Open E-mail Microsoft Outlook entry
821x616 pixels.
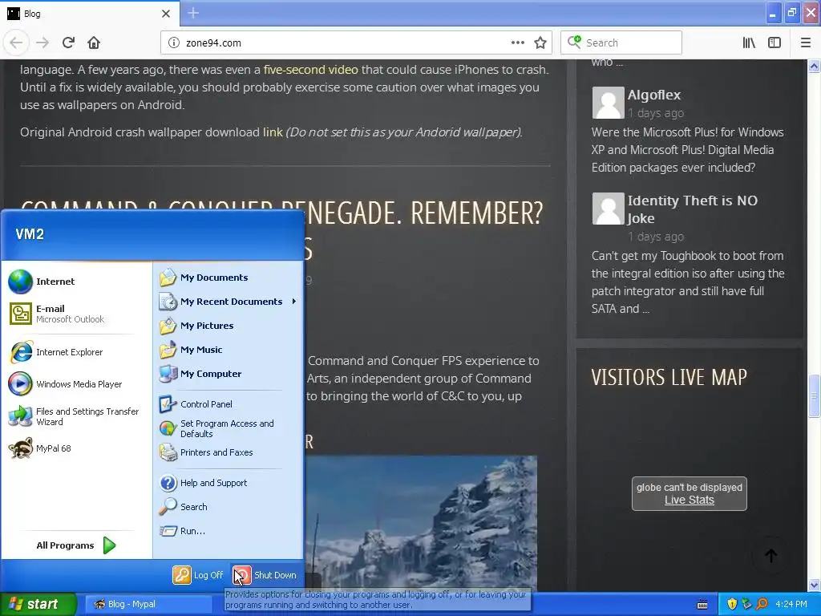click(x=76, y=314)
